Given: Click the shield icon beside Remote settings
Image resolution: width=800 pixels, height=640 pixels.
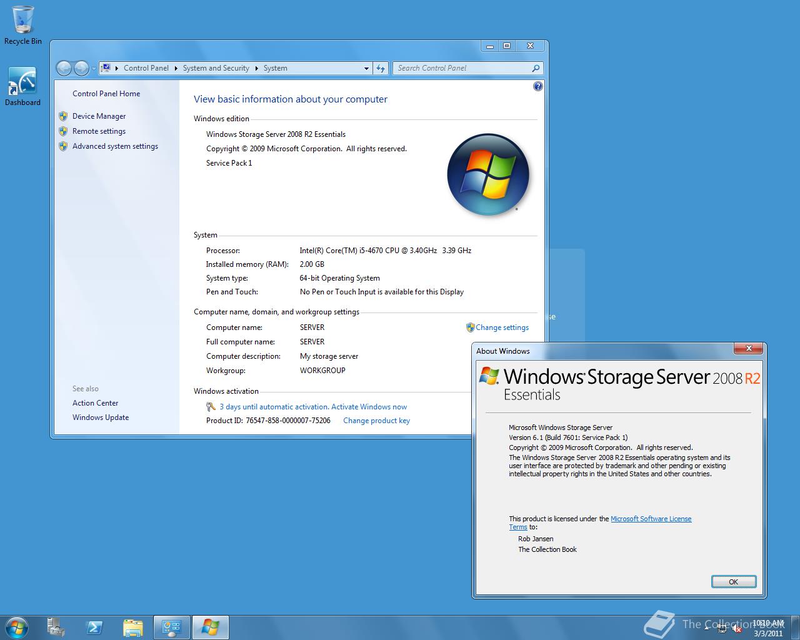Looking at the screenshot, I should (x=63, y=131).
